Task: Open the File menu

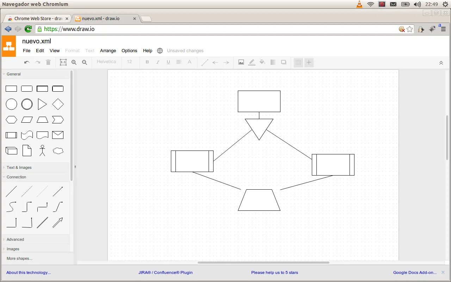Action: tap(27, 50)
